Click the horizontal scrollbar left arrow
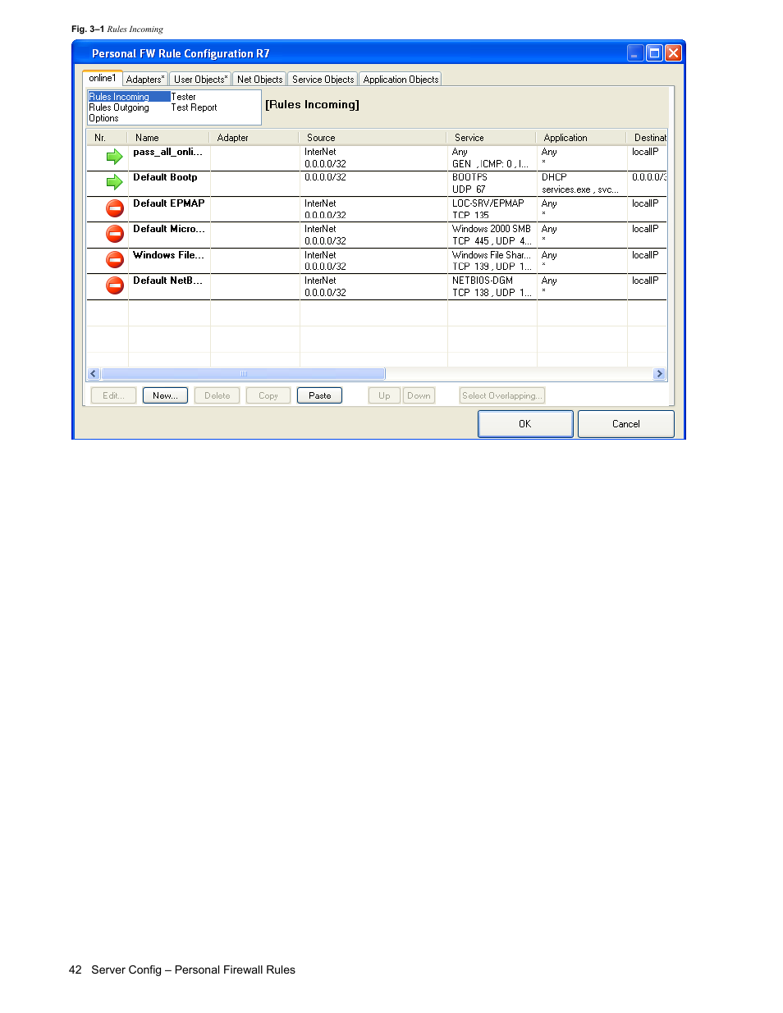 94,374
